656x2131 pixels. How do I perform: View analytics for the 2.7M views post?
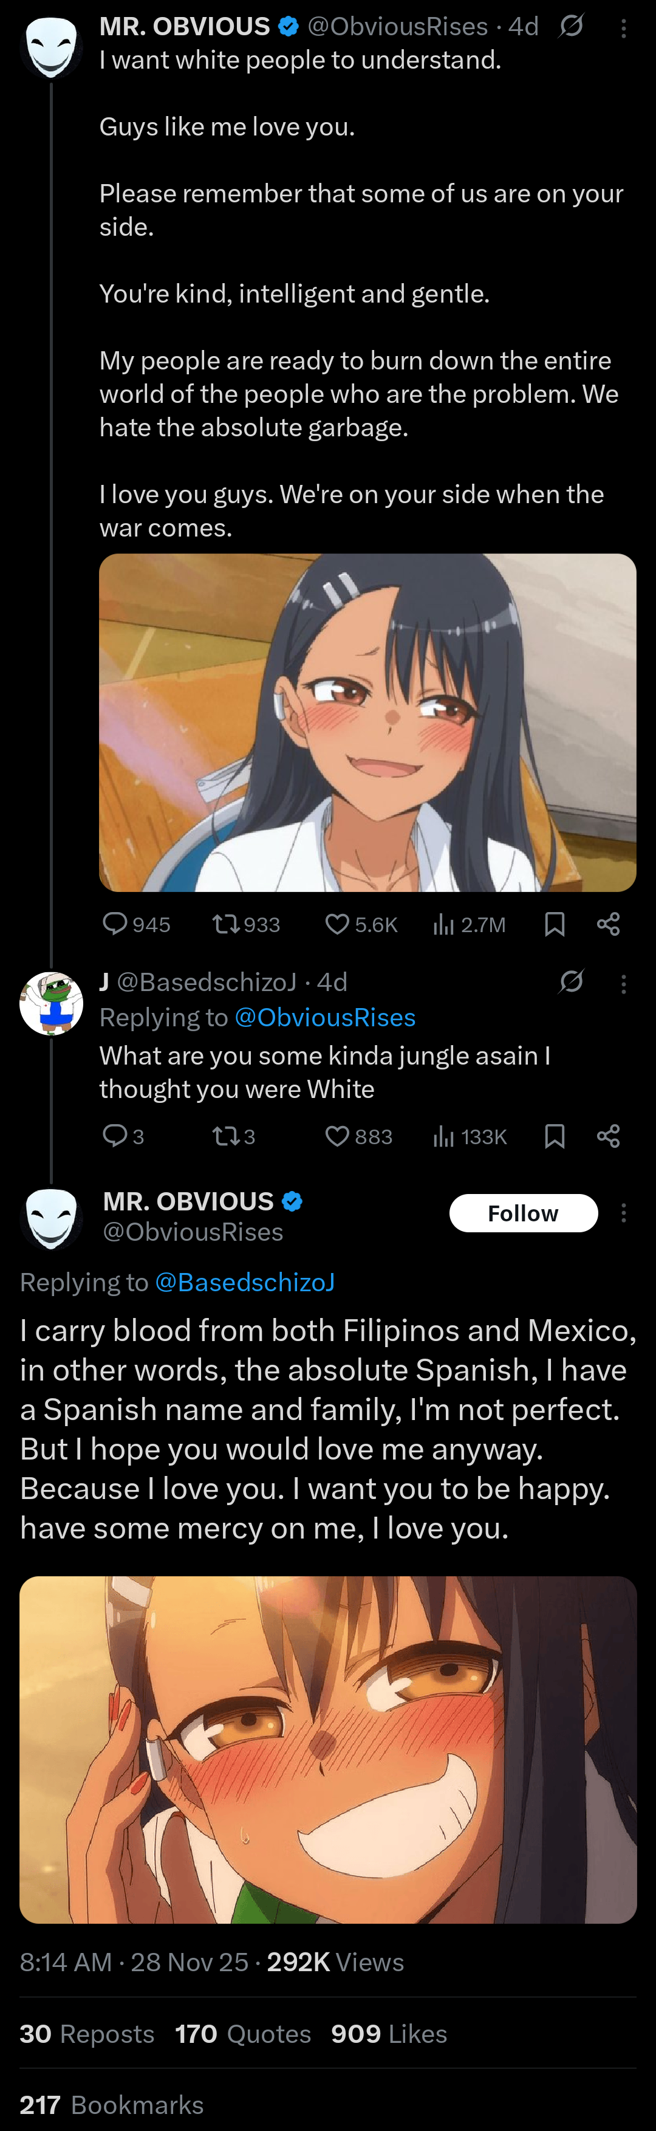(444, 923)
